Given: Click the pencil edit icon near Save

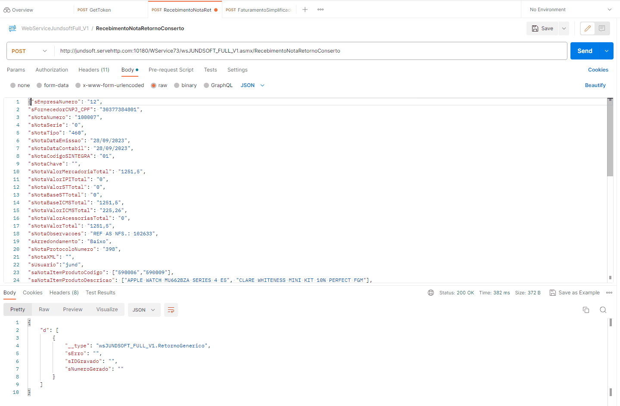Looking at the screenshot, I should [x=588, y=28].
